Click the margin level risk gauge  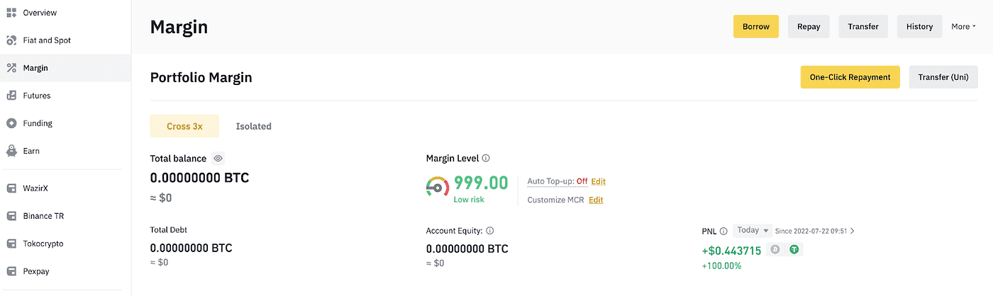[438, 186]
